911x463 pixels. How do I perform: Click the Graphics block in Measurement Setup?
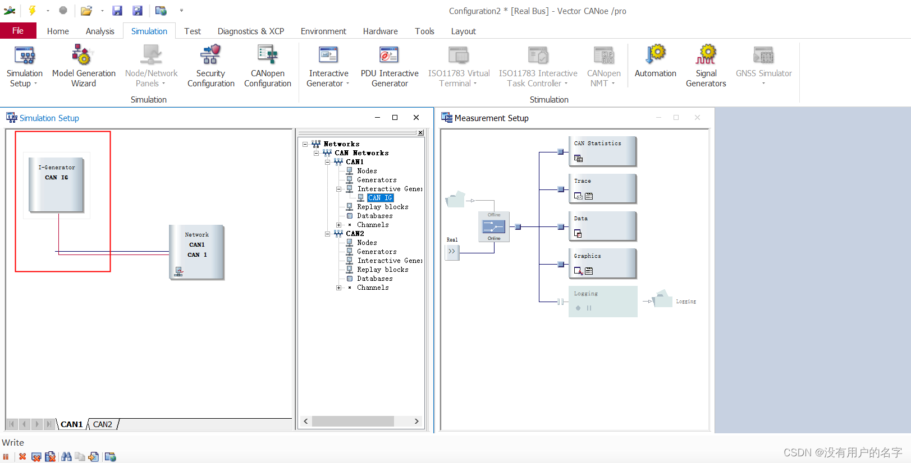pyautogui.click(x=602, y=263)
